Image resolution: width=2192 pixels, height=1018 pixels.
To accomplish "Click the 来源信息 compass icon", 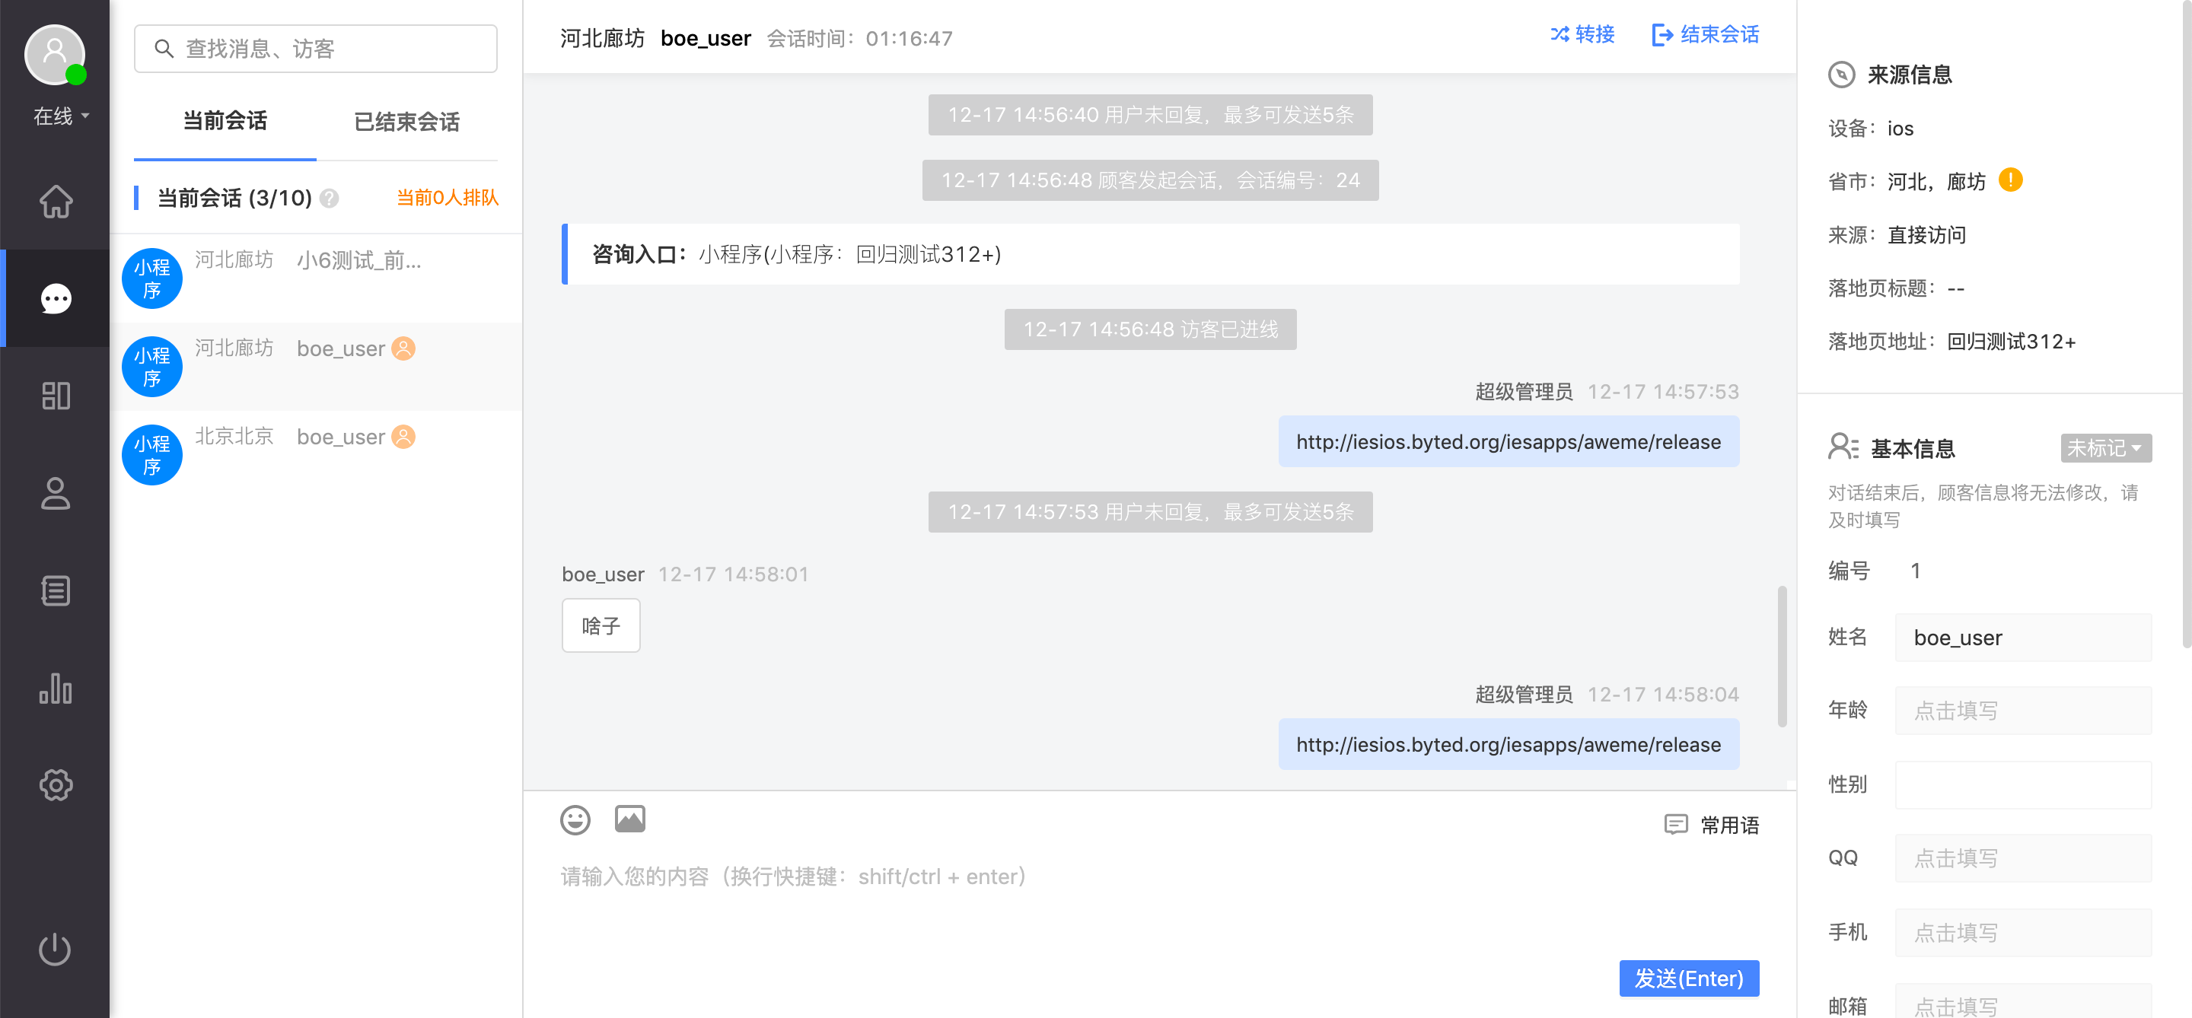I will click(x=1841, y=75).
